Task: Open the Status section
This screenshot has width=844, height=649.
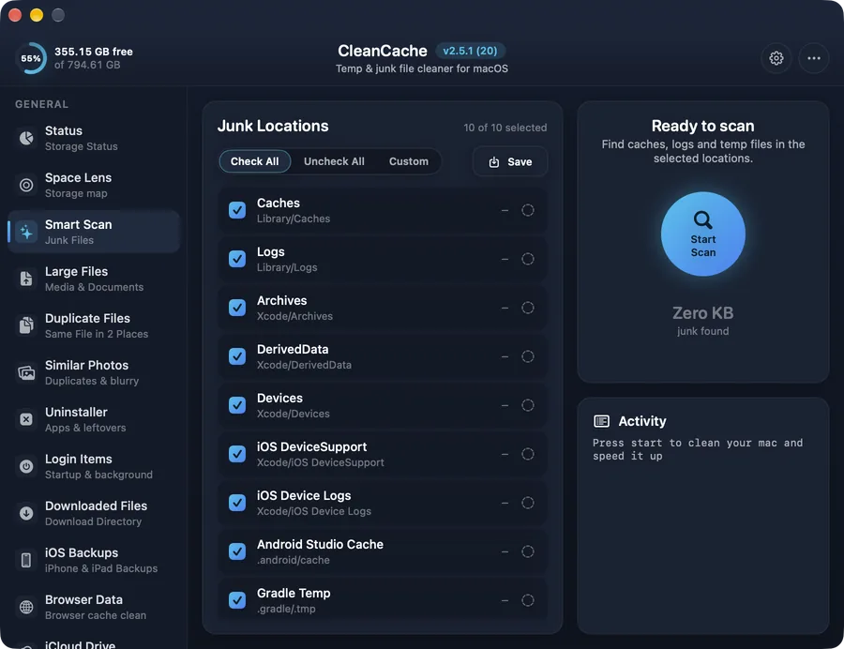Action: coord(94,138)
